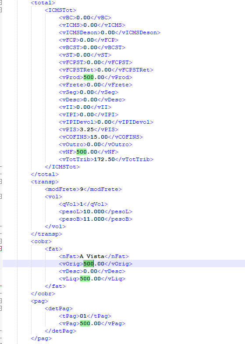Click the tPag value 01
This screenshot has height=344, width=245.
pos(83,316)
